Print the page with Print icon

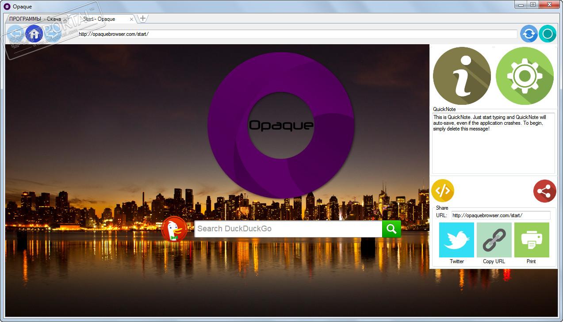532,240
